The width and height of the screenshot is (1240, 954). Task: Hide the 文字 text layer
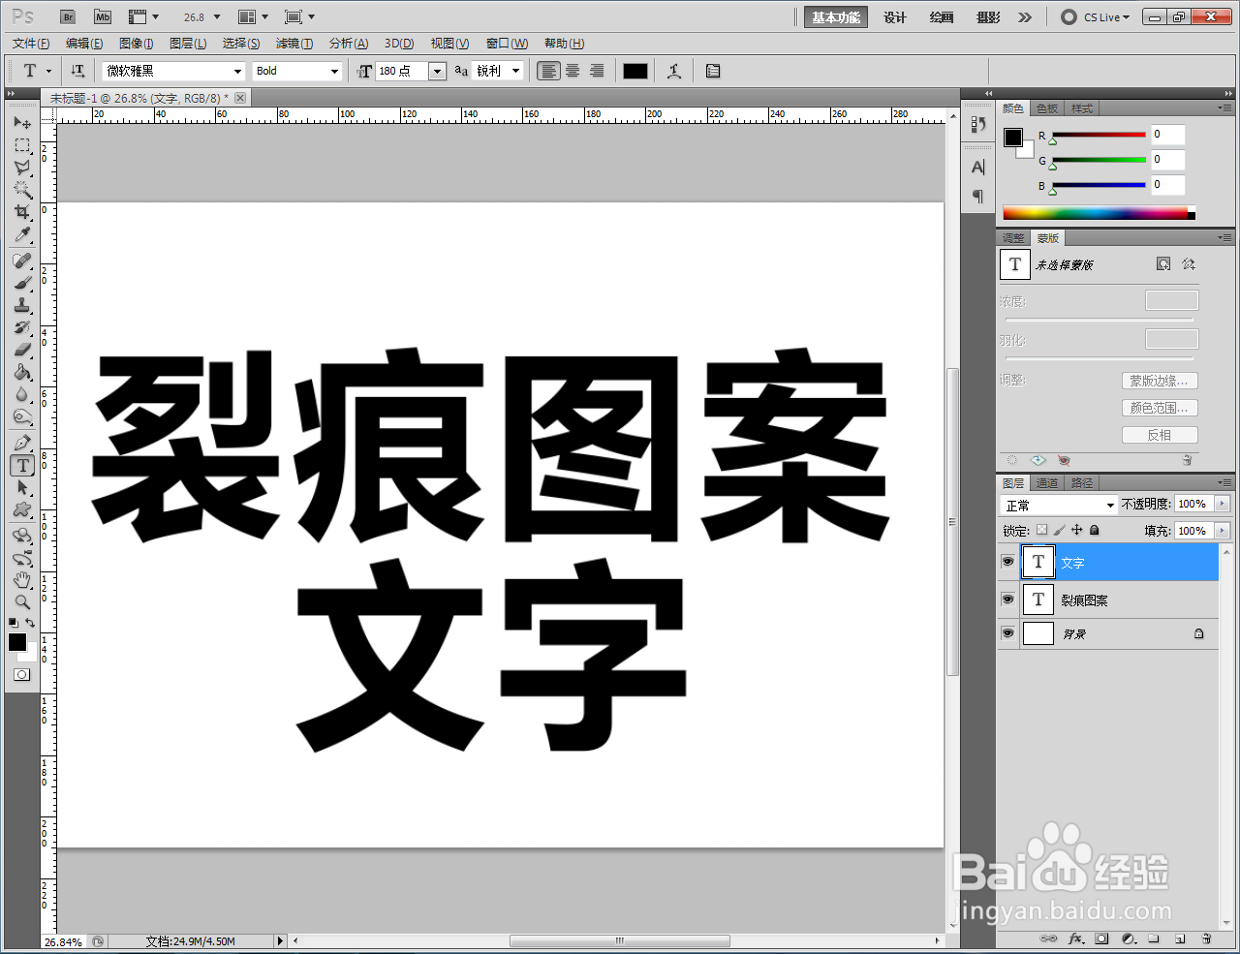coord(1007,562)
